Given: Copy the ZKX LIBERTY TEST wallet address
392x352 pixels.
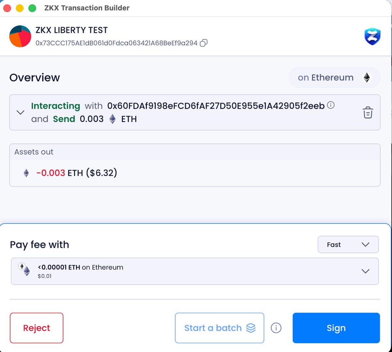Looking at the screenshot, I should pyautogui.click(x=204, y=43).
